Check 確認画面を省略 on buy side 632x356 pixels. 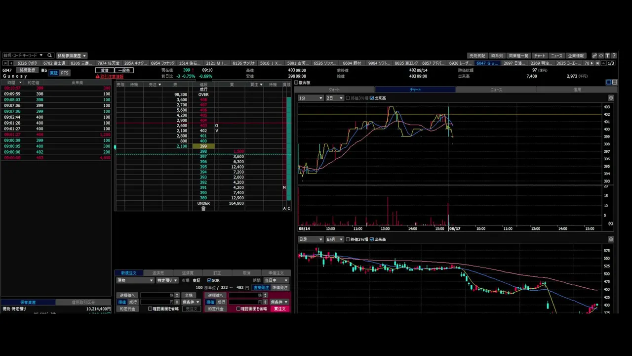pyautogui.click(x=238, y=309)
